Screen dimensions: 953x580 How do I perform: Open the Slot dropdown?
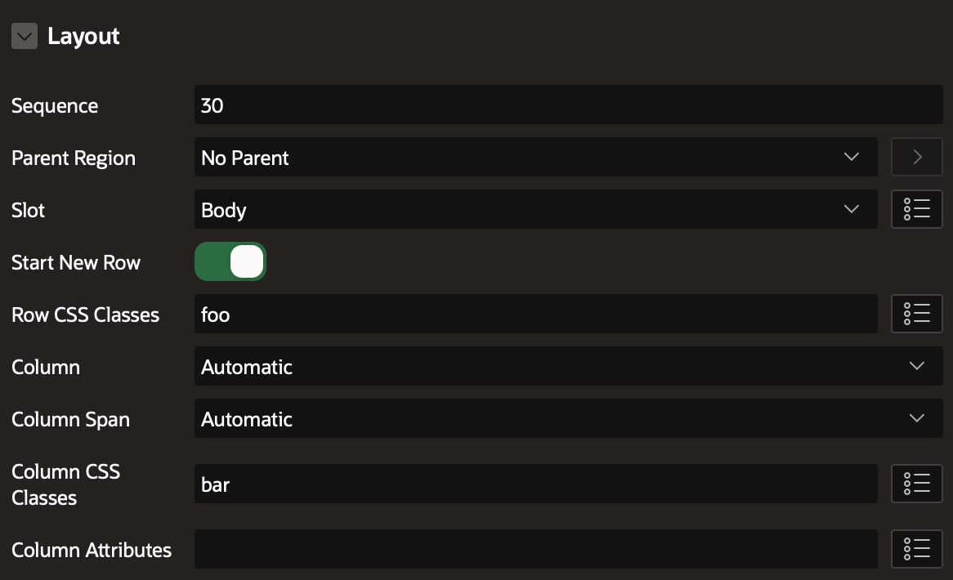[535, 210]
